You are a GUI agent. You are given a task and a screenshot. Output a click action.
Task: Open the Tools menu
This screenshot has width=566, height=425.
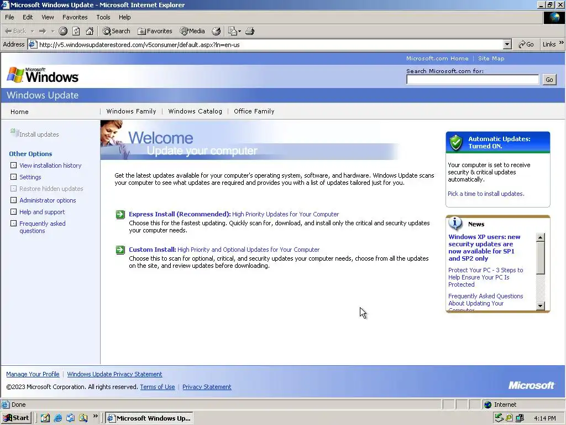[103, 17]
